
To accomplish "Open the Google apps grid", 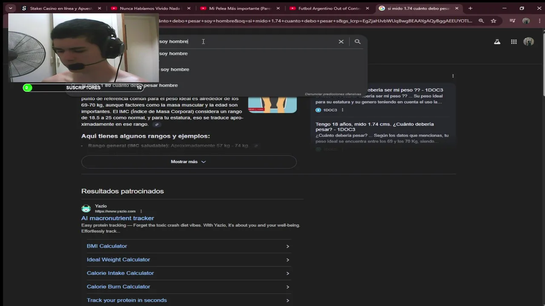I will [514, 42].
